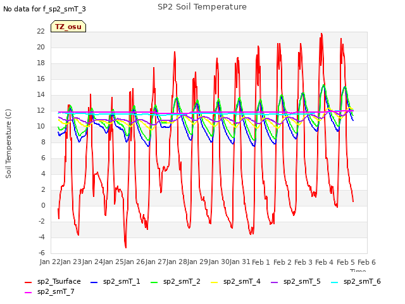Select the sp2_smT_2 legend label
405x304 pixels.
pos(182,281)
